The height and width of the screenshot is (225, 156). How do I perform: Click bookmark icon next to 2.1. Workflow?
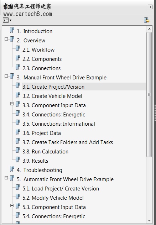point(18,49)
